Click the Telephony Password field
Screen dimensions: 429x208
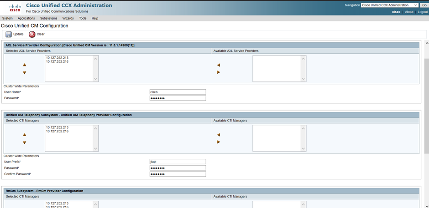(178, 168)
